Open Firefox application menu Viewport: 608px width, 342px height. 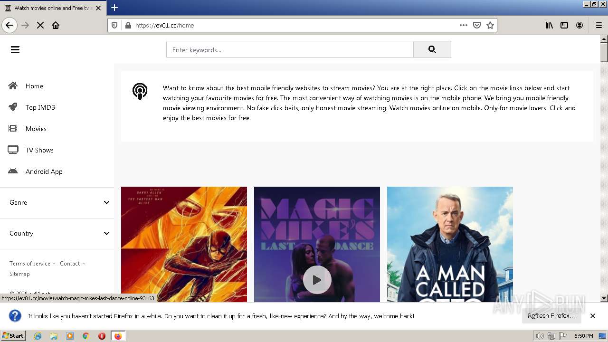click(598, 25)
